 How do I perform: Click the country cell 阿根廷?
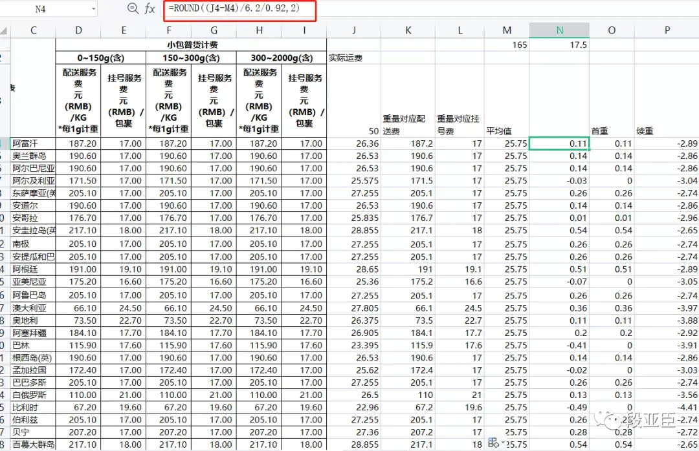point(34,269)
